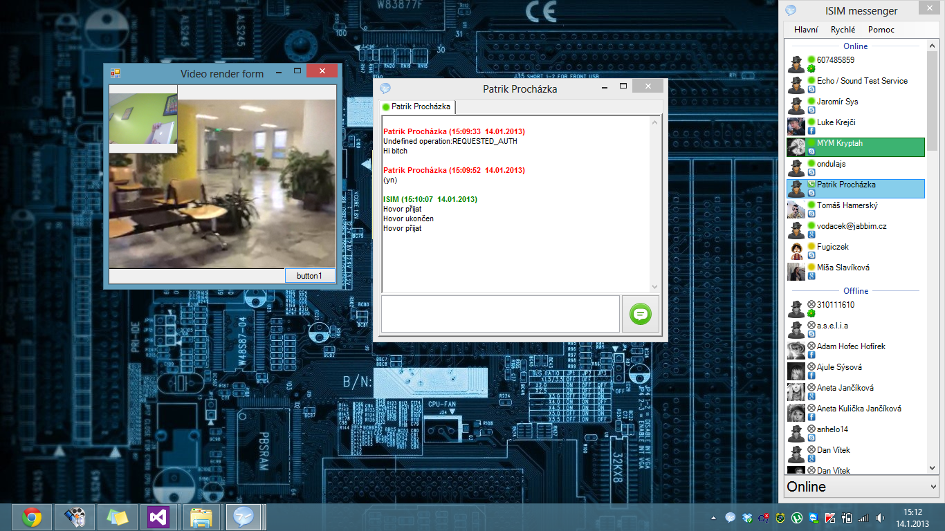Click the Skype icon under MYM Kryptah
The width and height of the screenshot is (945, 531).
[811, 151]
